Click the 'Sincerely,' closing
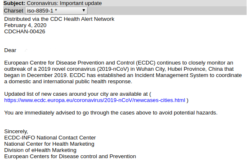The height and width of the screenshot is (164, 250). [x=16, y=132]
